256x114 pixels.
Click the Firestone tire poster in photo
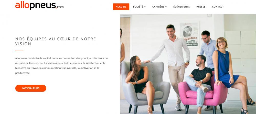tap(190, 35)
